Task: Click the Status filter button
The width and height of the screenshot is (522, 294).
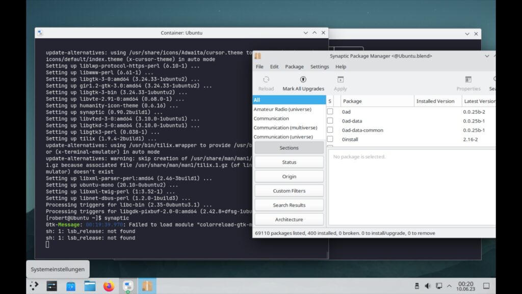Action: 289,162
